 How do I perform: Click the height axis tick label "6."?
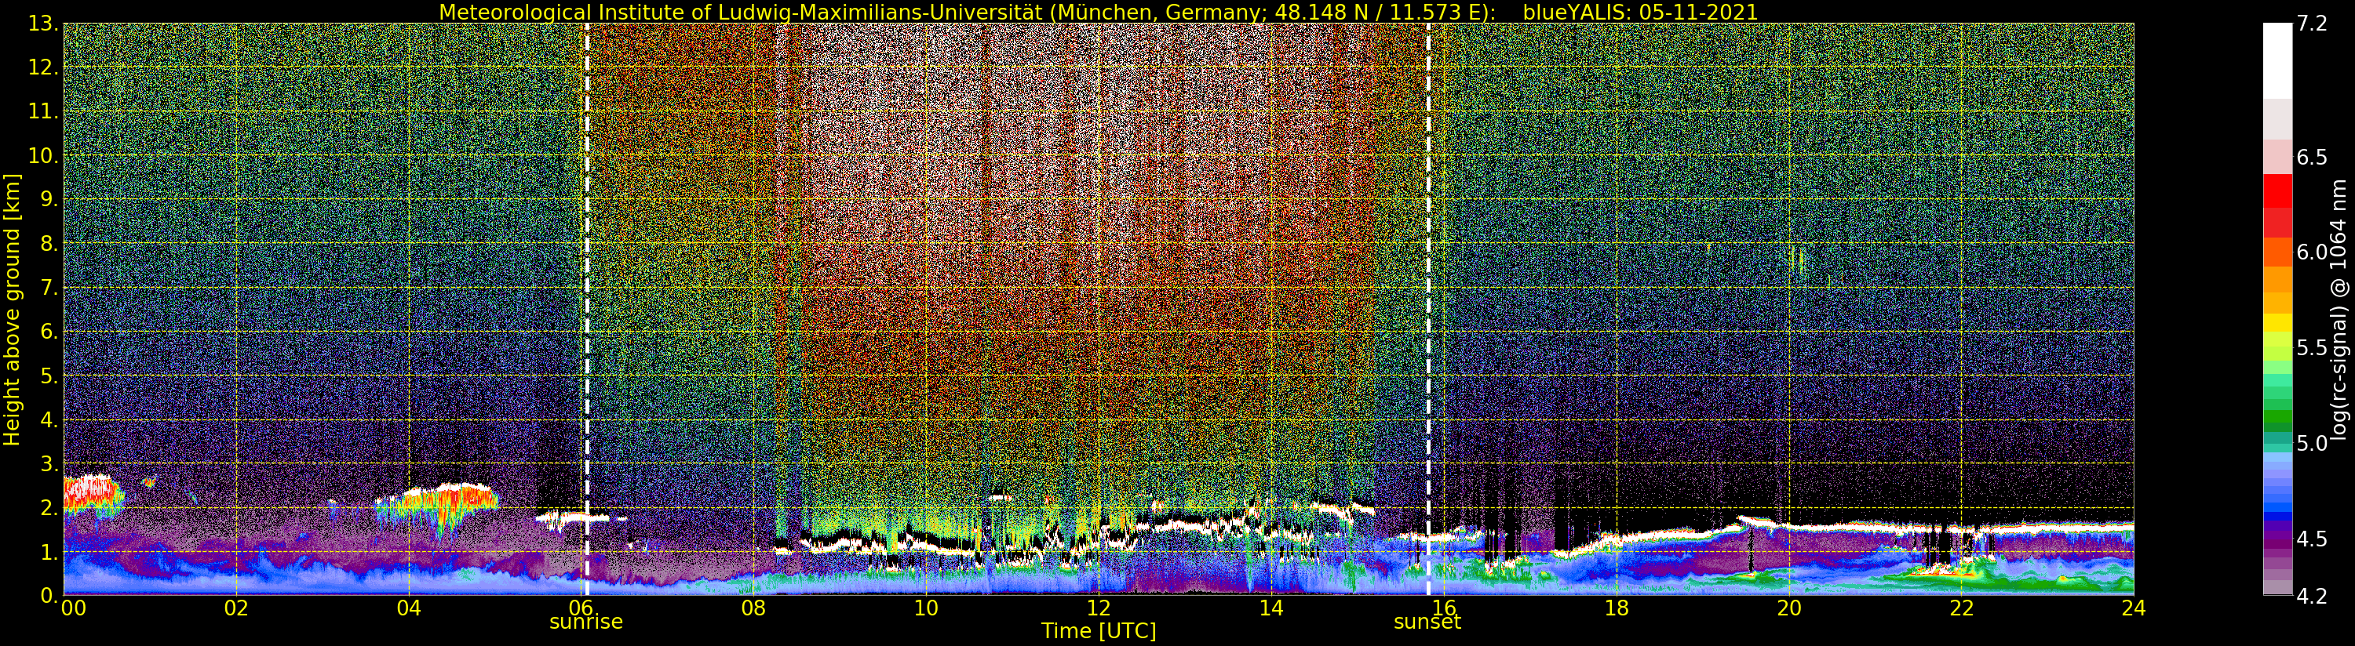49,331
